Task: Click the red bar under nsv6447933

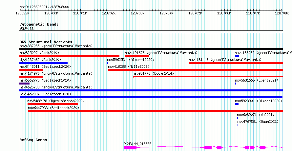Action: pyautogui.click(x=156, y=111)
